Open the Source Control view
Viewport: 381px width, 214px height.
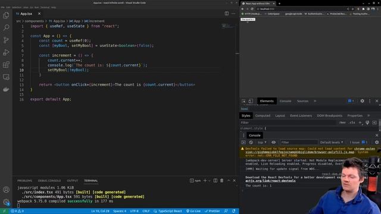pyautogui.click(x=6, y=40)
